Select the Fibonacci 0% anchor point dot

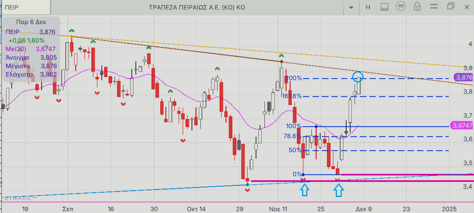tap(303, 175)
